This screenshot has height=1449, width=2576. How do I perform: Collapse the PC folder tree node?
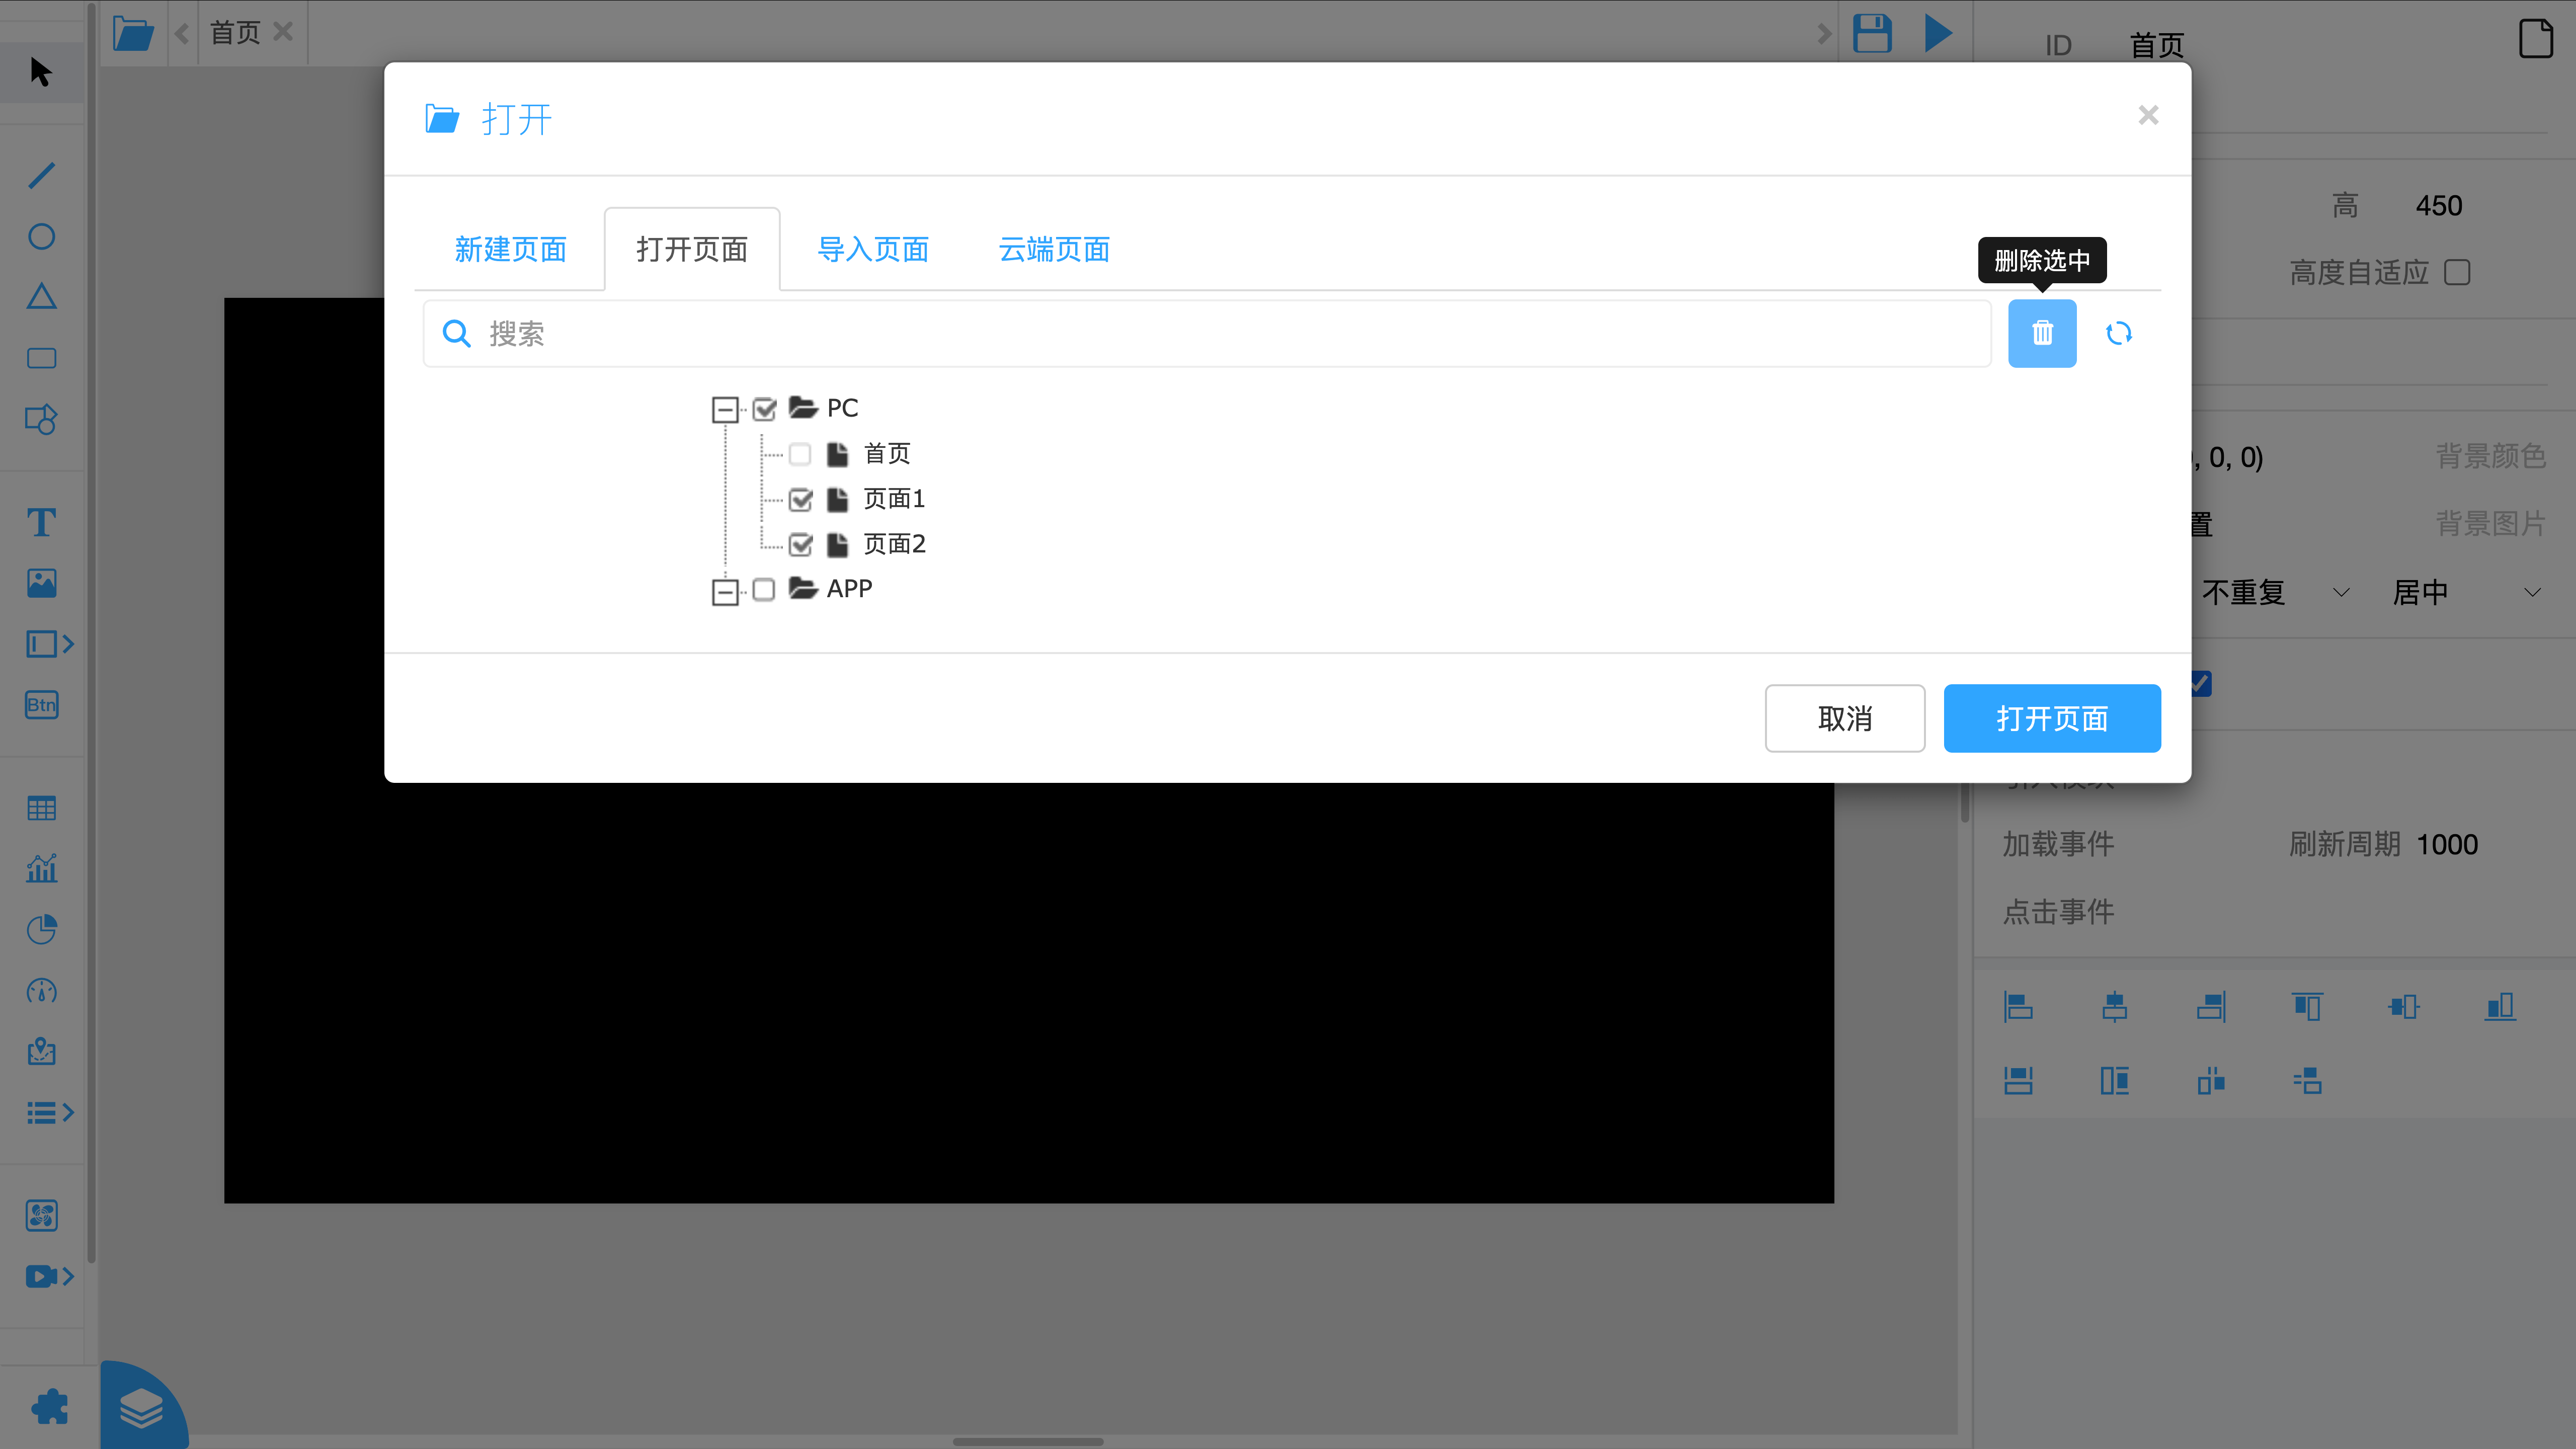(x=725, y=409)
